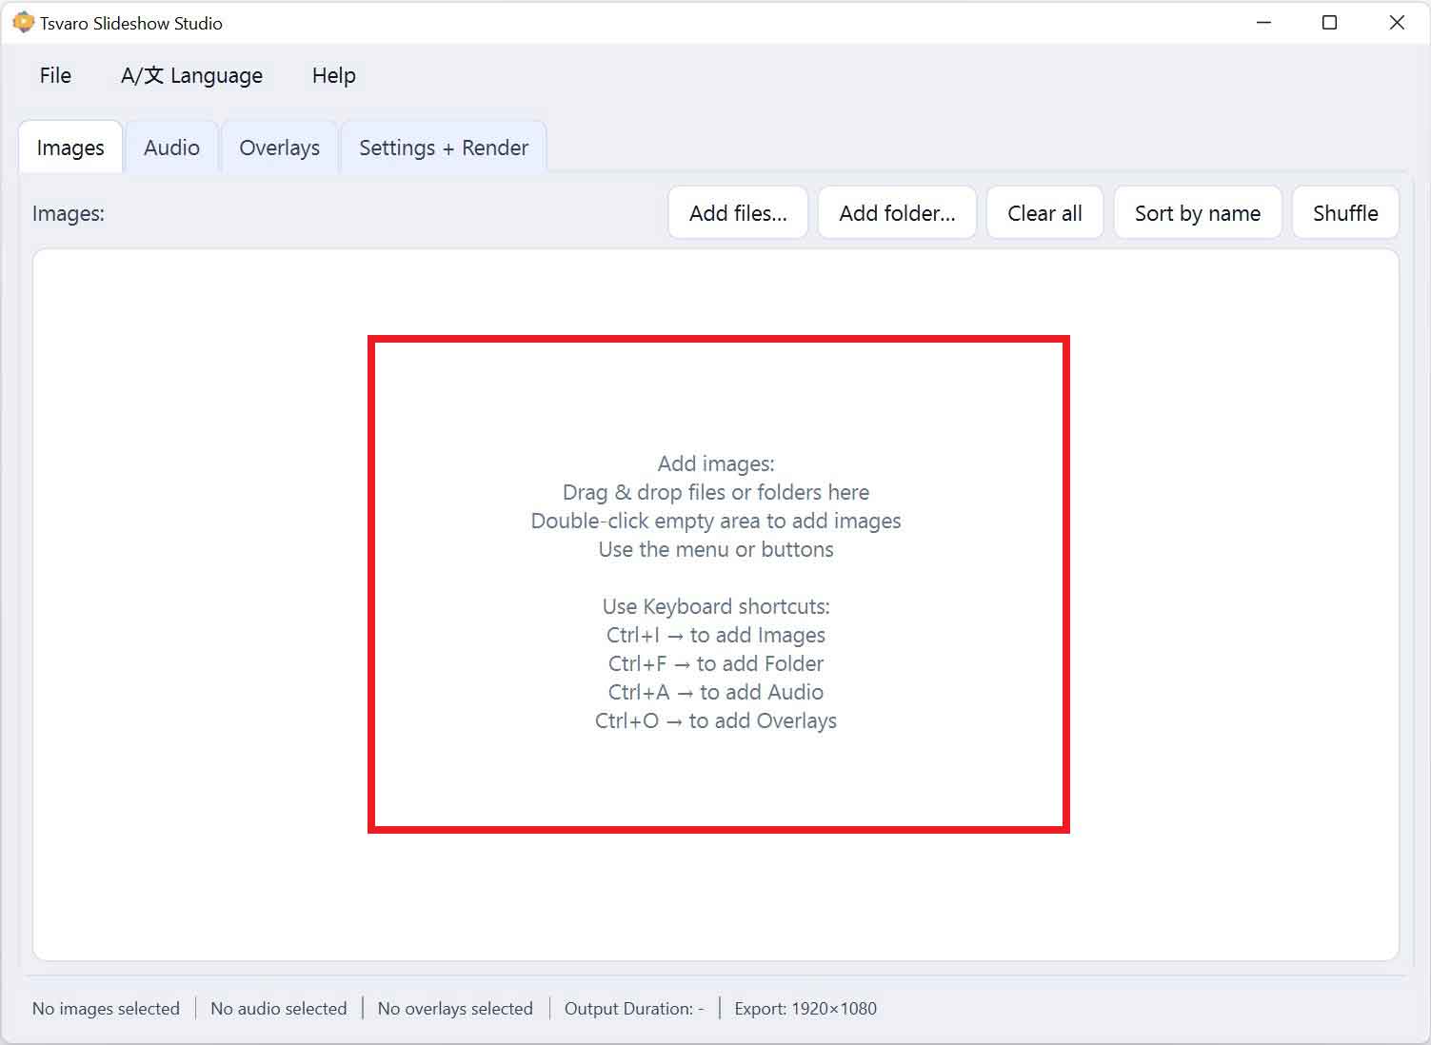This screenshot has width=1431, height=1045.
Task: Click the 'No images selected' status text
Action: click(106, 1009)
